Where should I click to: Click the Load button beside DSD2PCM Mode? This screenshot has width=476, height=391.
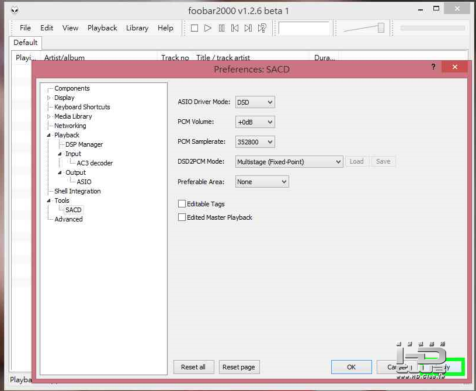coord(356,161)
